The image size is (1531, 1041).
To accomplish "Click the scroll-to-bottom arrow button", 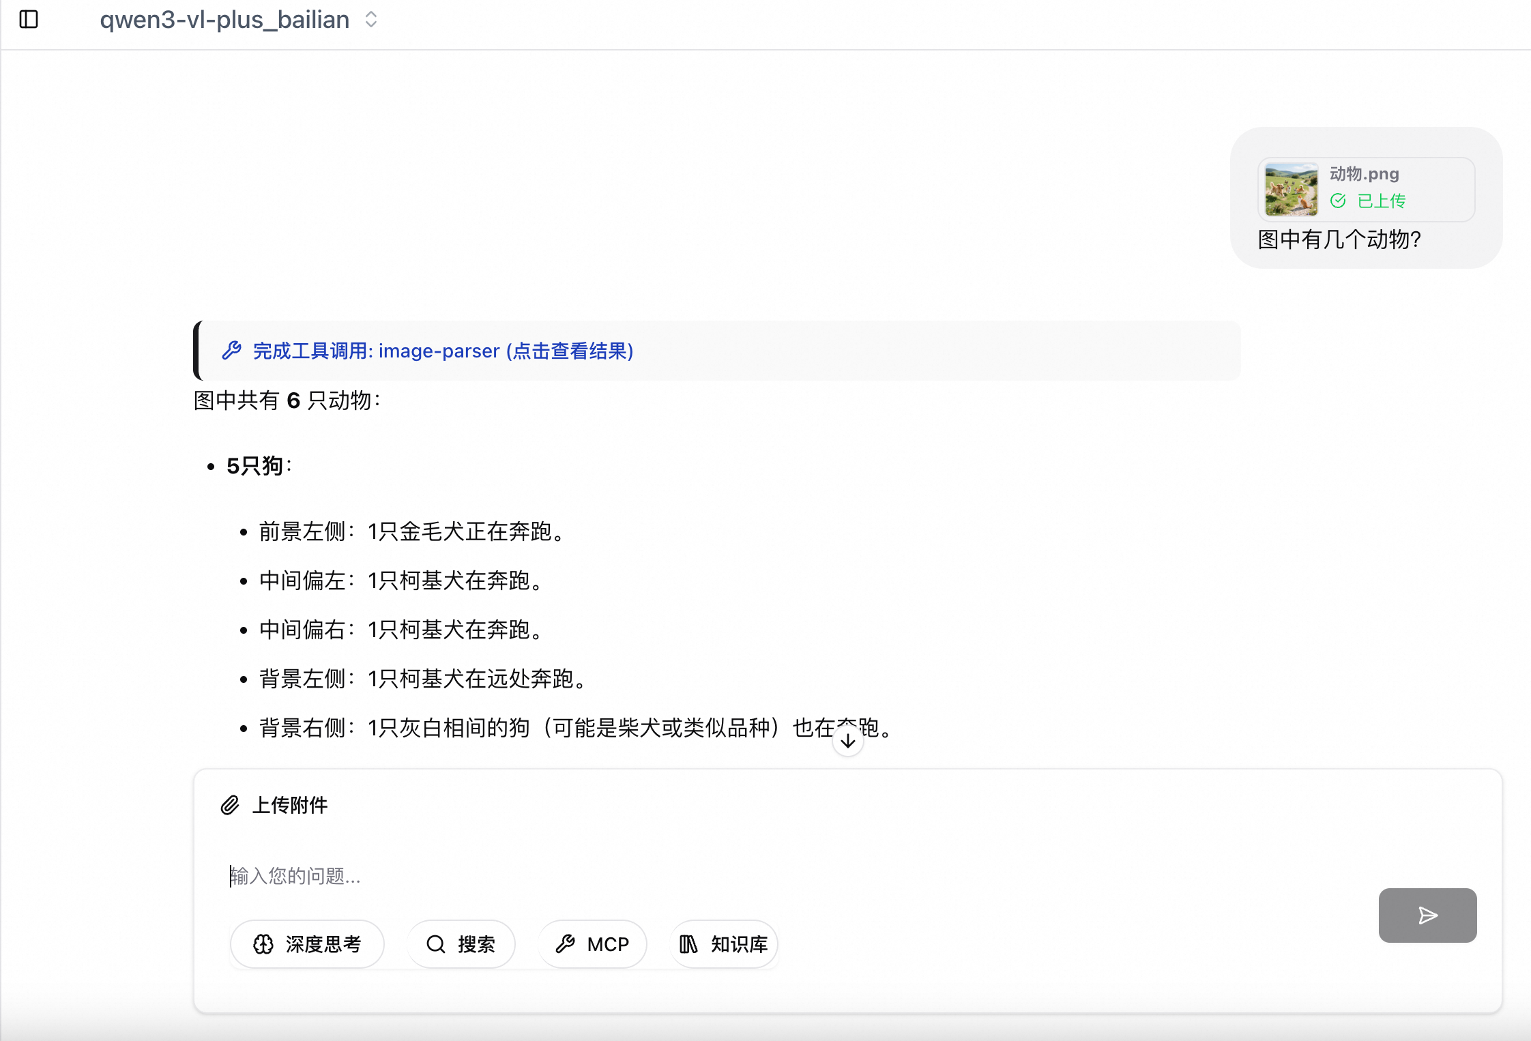I will tap(847, 741).
